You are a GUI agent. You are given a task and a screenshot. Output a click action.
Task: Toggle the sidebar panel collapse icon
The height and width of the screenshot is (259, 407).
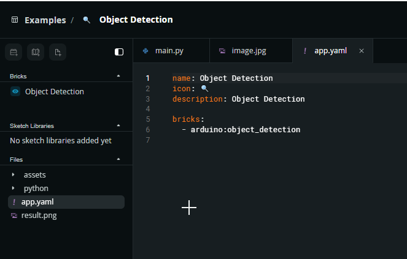coord(119,52)
